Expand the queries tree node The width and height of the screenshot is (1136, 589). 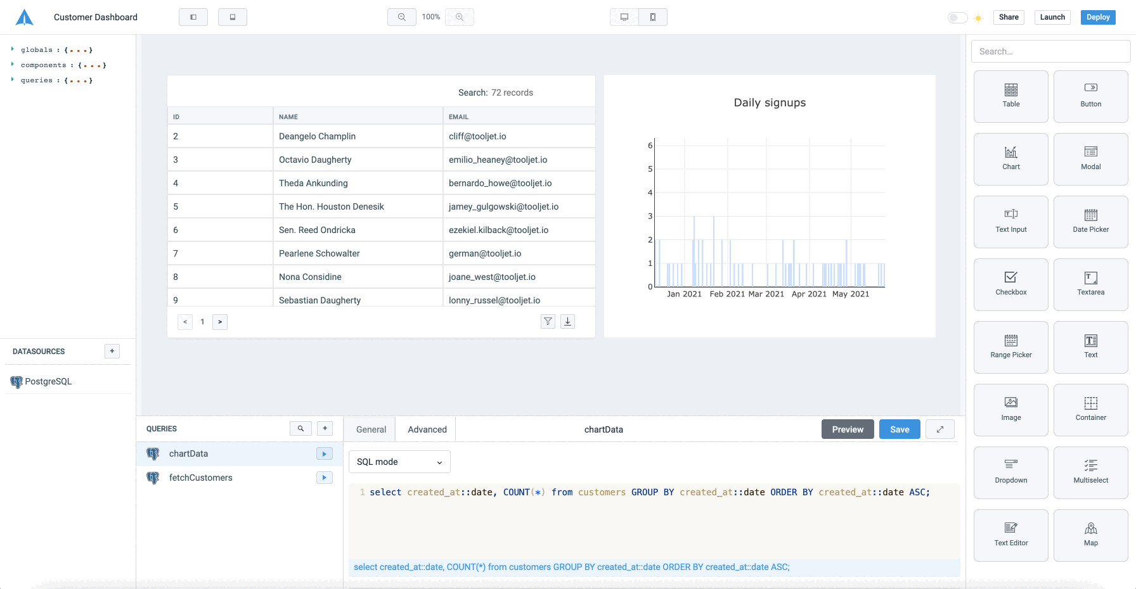coord(12,80)
